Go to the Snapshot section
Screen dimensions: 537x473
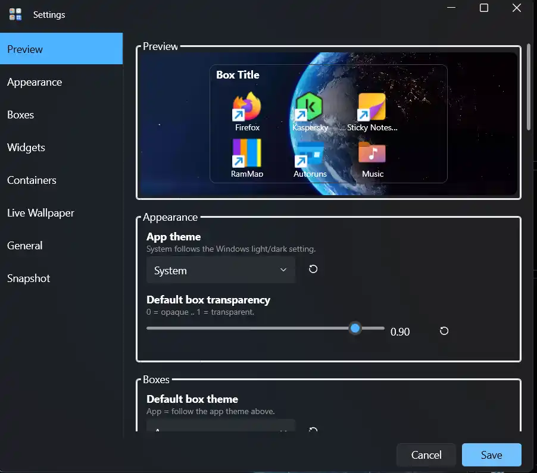[61, 278]
